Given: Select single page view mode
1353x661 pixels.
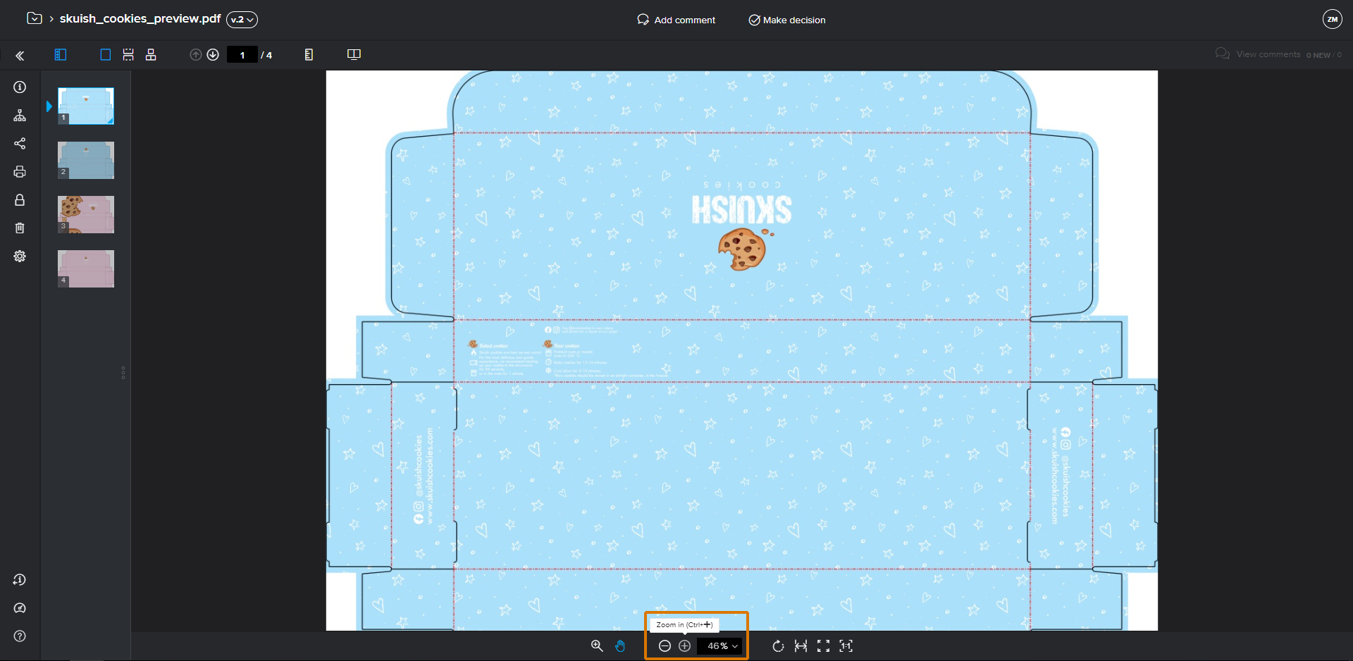Looking at the screenshot, I should [x=106, y=55].
